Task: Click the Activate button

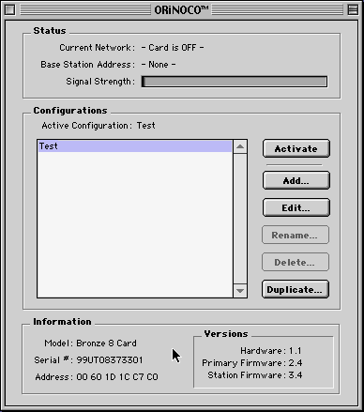Action: click(x=296, y=148)
